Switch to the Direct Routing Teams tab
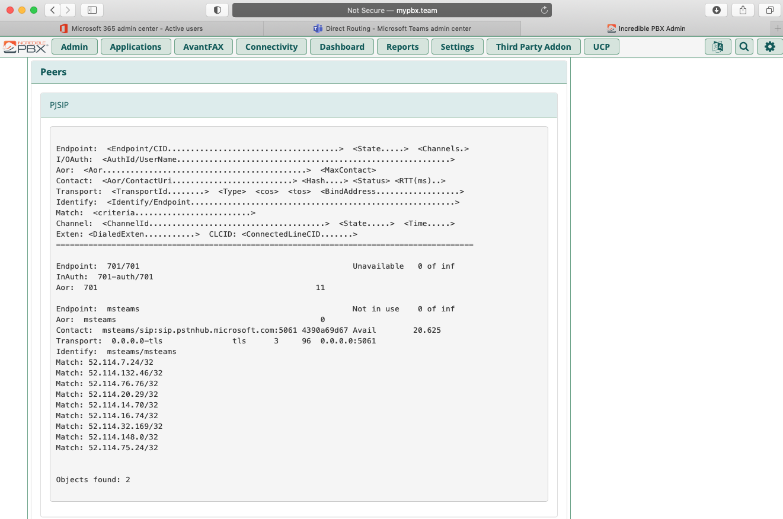 [392, 28]
